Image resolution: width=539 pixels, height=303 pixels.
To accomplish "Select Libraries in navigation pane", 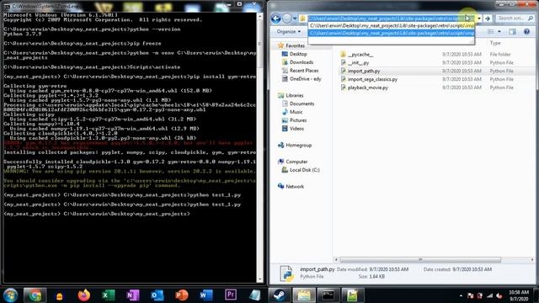I will point(295,95).
